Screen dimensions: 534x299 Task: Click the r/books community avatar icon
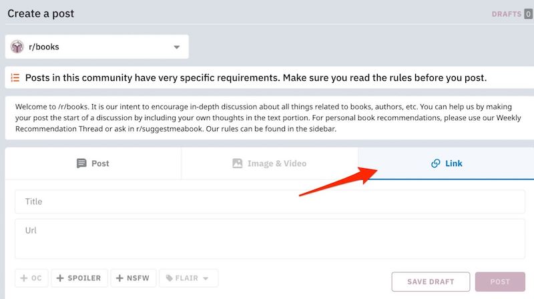pos(17,47)
